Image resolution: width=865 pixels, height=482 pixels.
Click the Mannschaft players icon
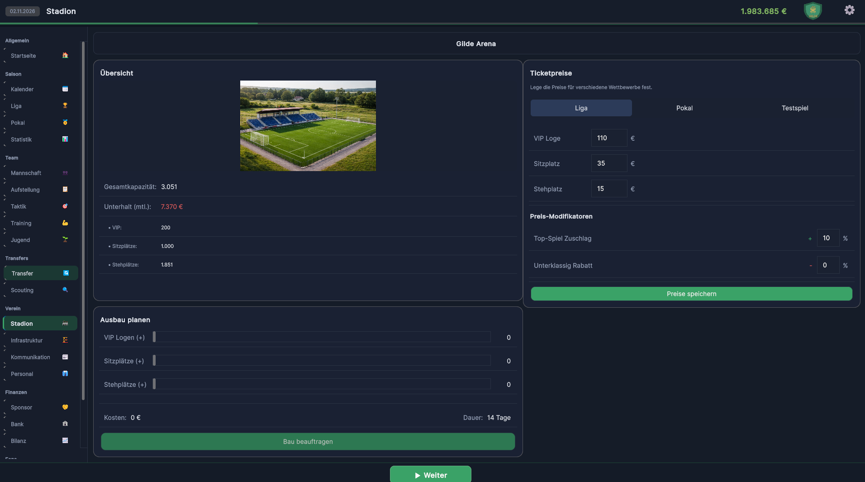point(65,172)
